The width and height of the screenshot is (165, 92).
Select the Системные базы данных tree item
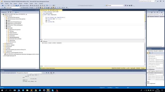pos(14,17)
